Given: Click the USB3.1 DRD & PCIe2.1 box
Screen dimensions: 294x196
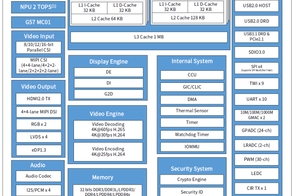Looking at the screenshot, I should 256,36.
